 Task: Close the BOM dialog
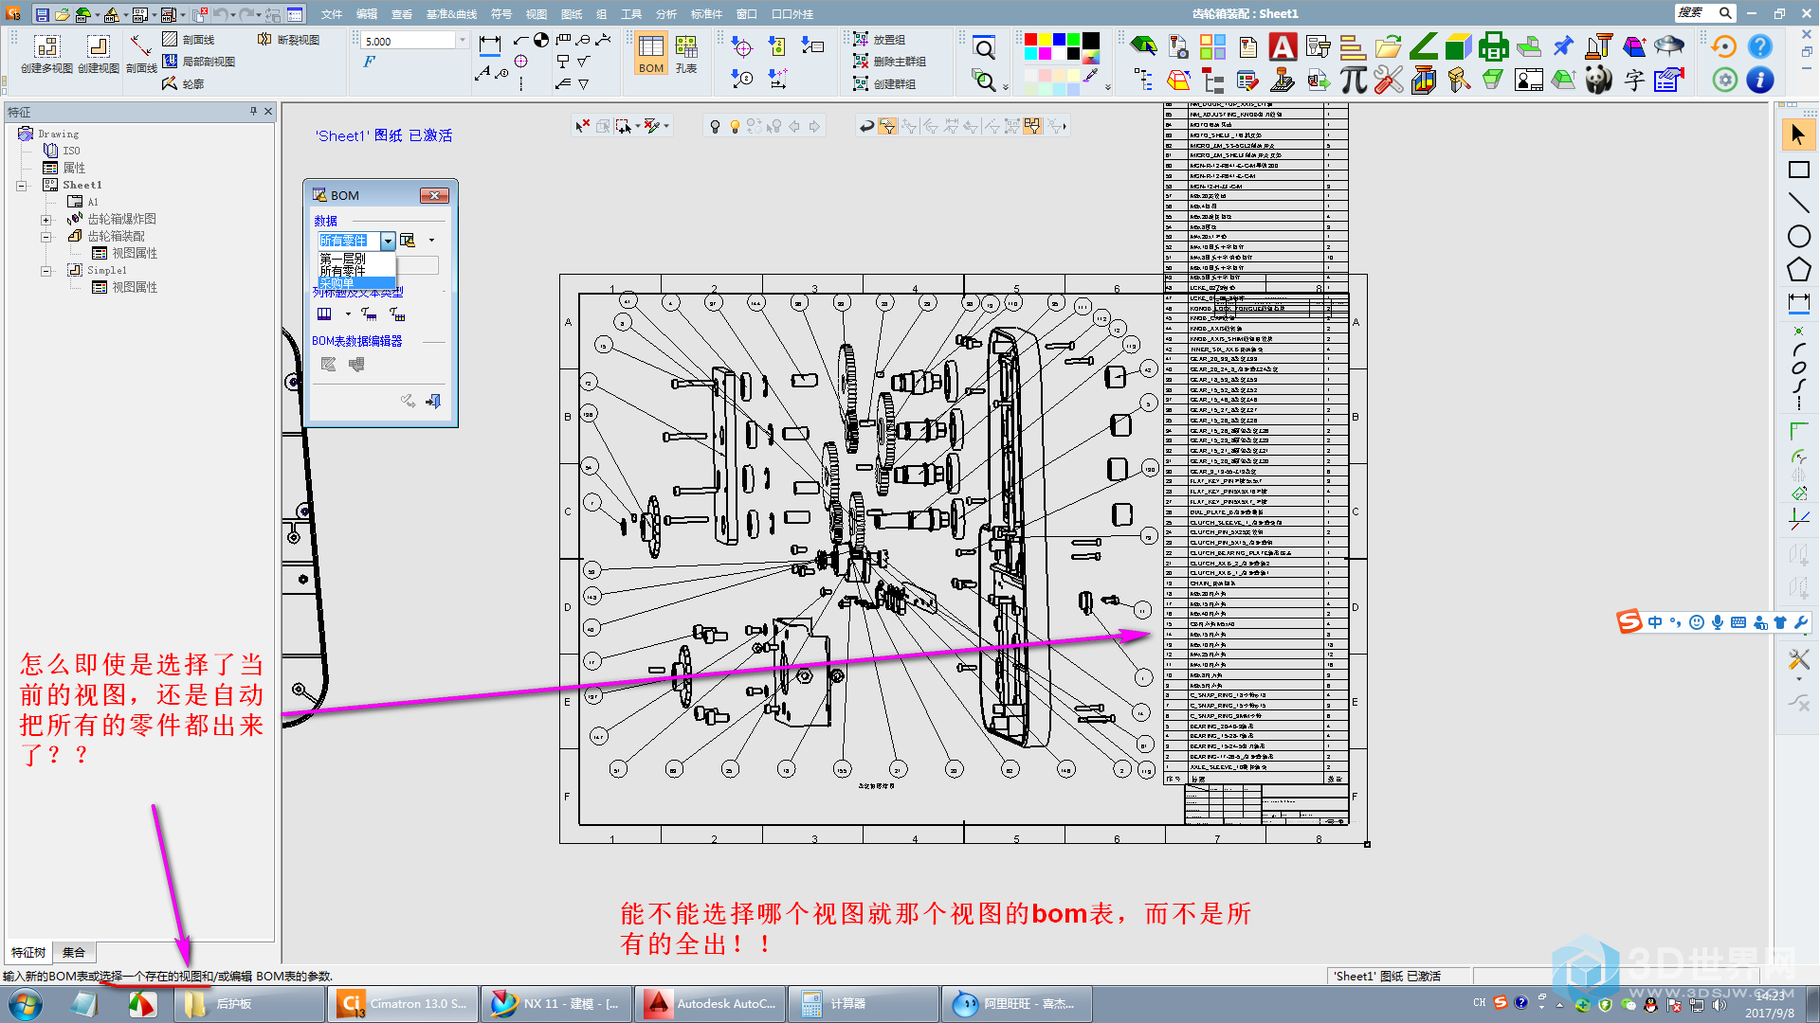coord(434,195)
